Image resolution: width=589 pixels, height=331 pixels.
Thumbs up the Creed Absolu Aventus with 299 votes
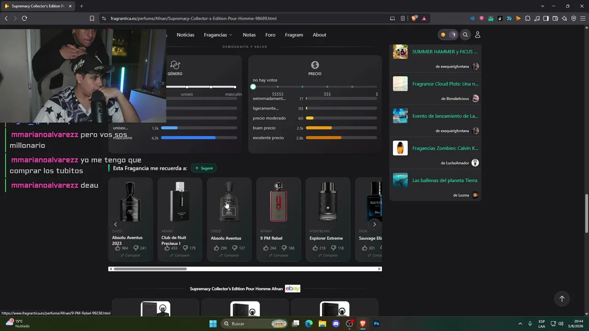[x=216, y=248]
